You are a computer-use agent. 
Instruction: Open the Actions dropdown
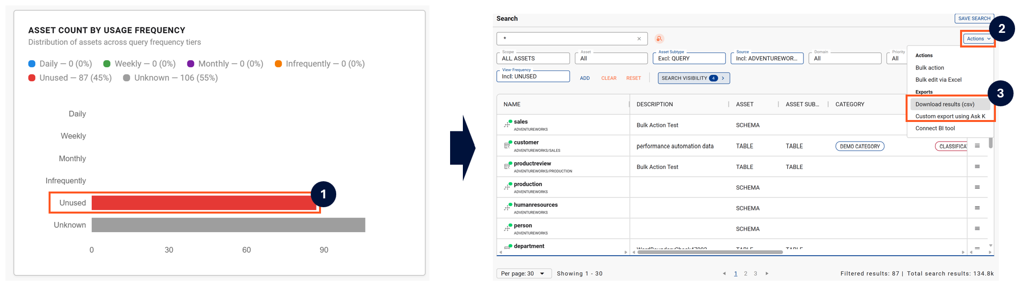coord(978,39)
